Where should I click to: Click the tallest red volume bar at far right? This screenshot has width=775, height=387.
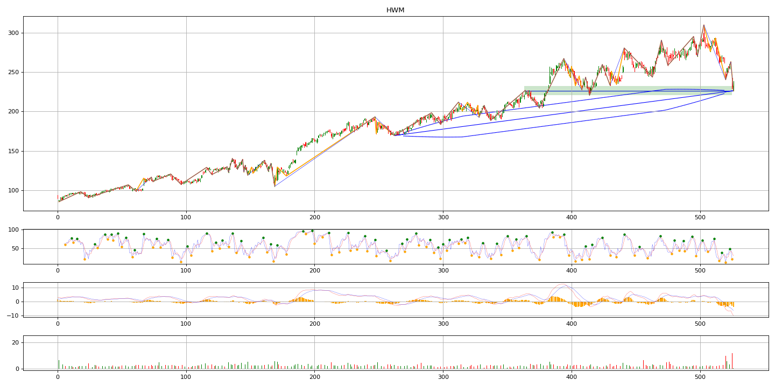tap(732, 361)
